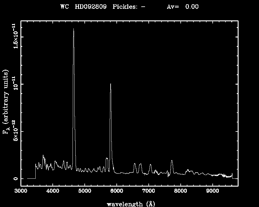Image resolution: width=259 pixels, height=207 pixels.
Task: Click the '0.00' extinction value in title
Action: pyautogui.click(x=192, y=7)
